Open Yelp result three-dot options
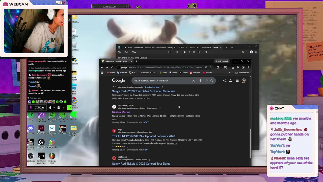 coord(155,132)
